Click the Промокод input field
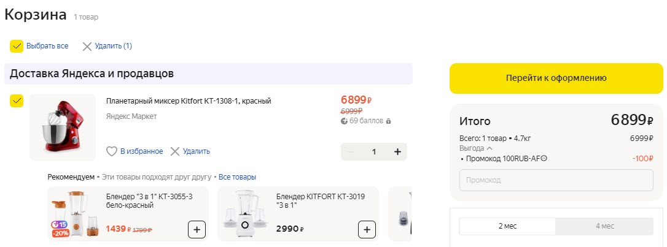 (x=556, y=180)
